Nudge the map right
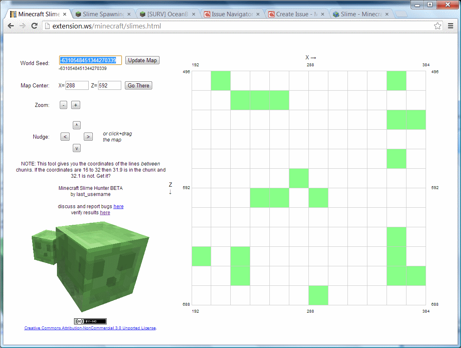Image resolution: width=461 pixels, height=348 pixels. coord(88,137)
